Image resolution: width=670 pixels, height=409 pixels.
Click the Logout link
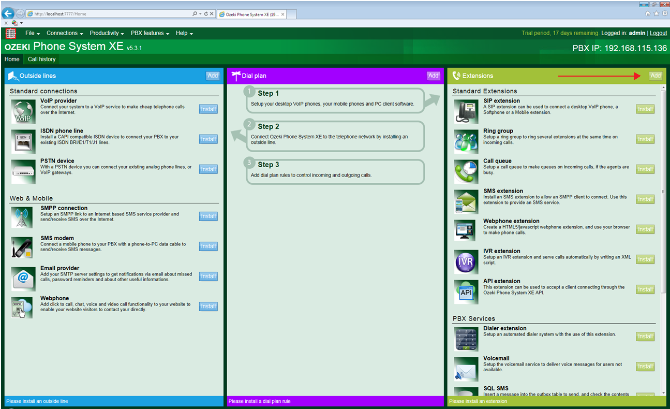click(658, 33)
